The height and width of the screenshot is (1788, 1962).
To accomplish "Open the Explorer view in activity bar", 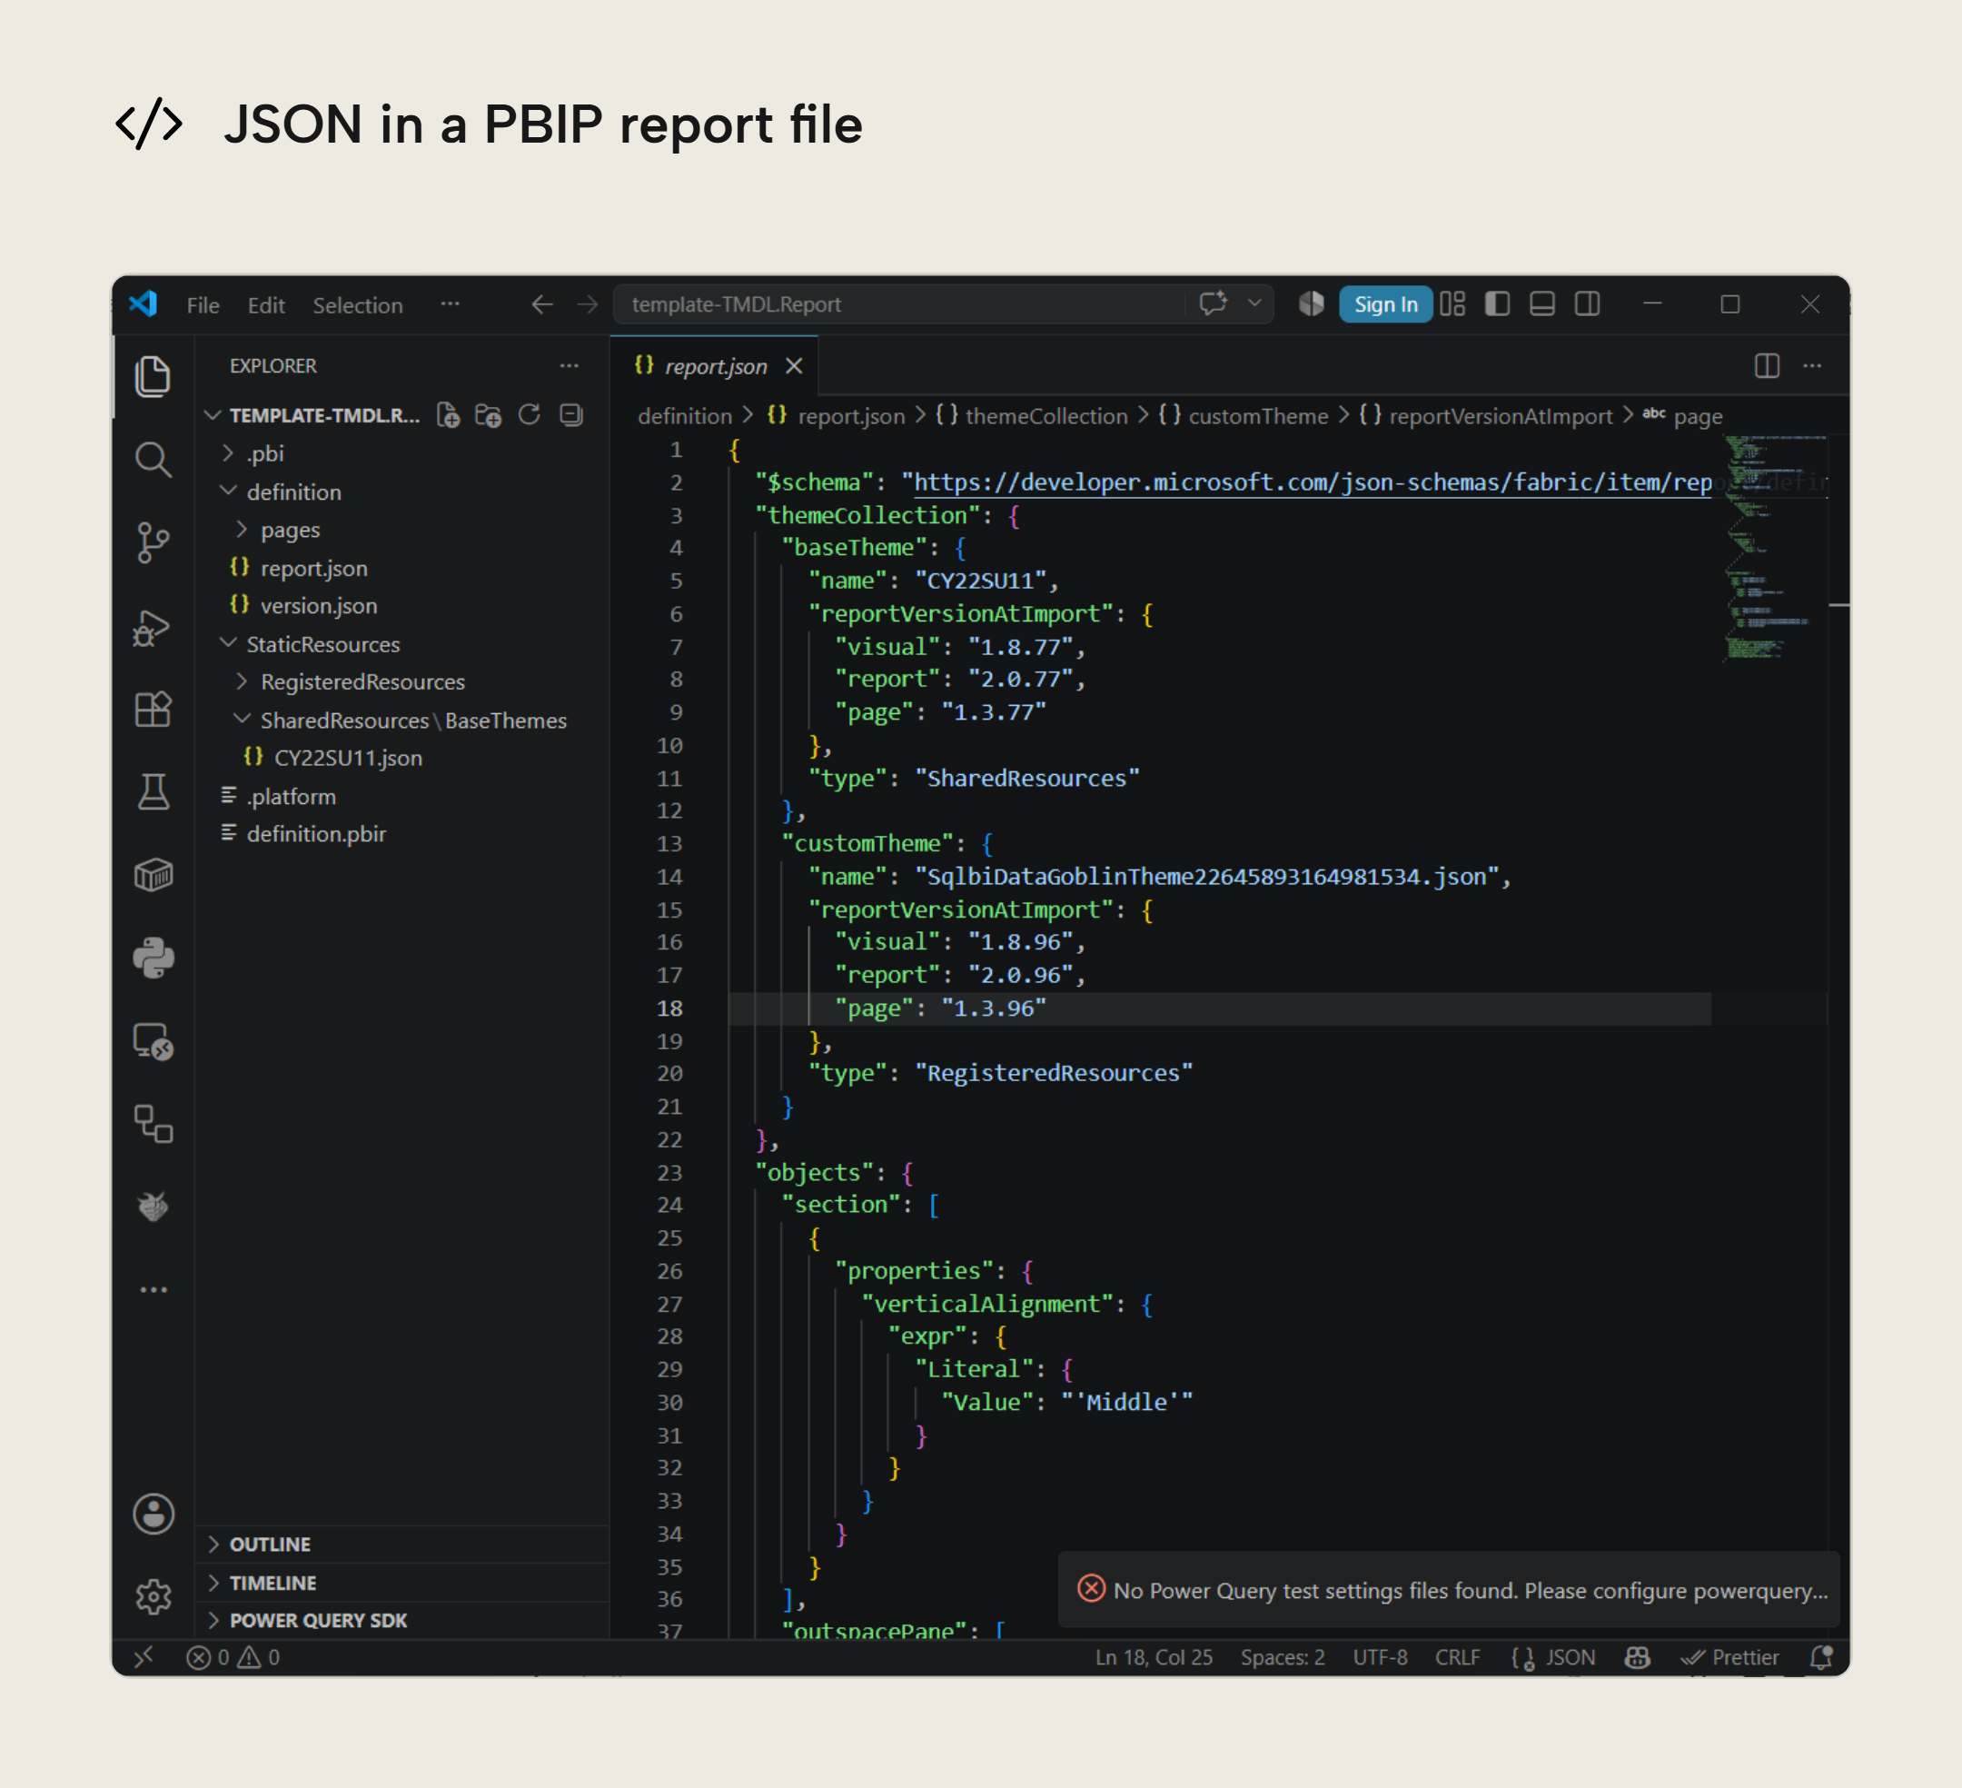I will coord(153,376).
